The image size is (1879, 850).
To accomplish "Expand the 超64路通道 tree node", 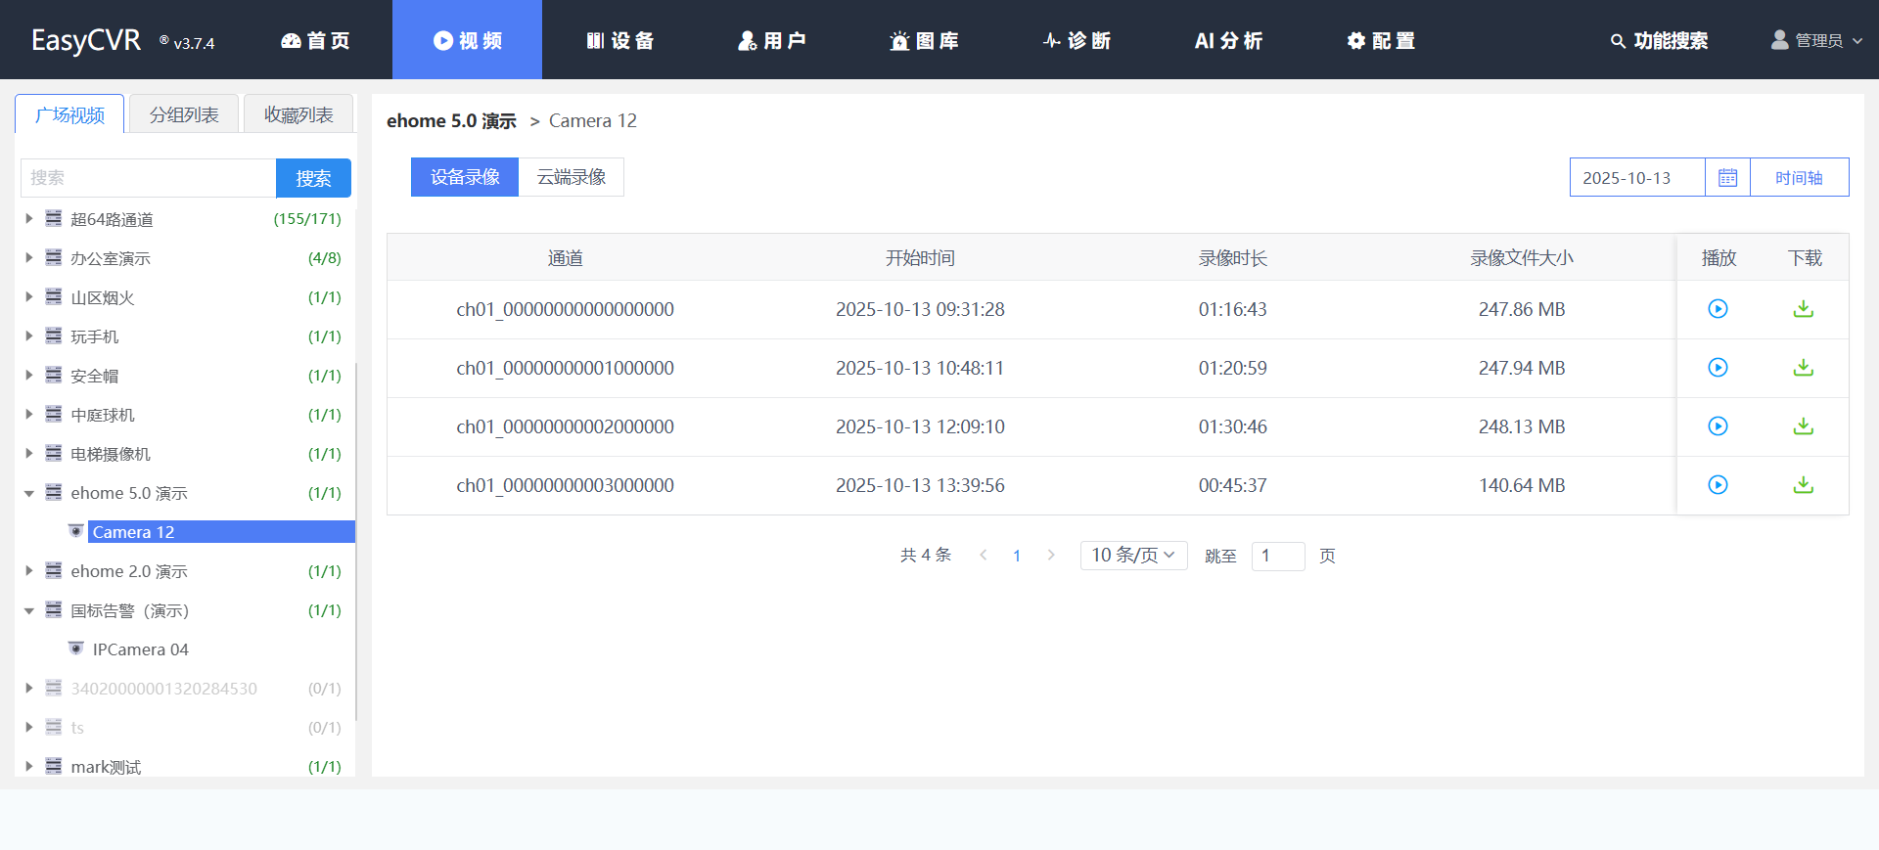I will coord(29,219).
